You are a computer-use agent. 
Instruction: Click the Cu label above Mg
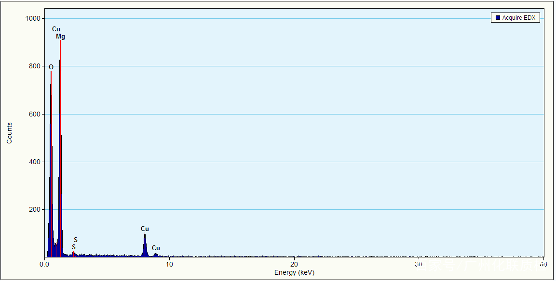[x=56, y=29]
